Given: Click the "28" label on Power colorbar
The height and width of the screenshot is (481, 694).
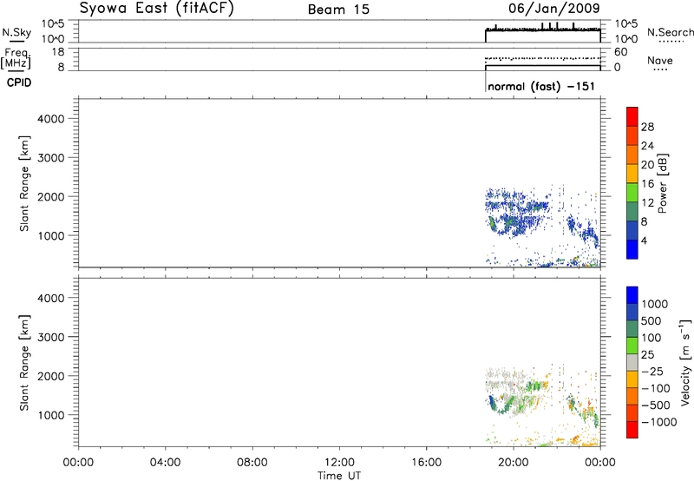Looking at the screenshot, I should [647, 127].
